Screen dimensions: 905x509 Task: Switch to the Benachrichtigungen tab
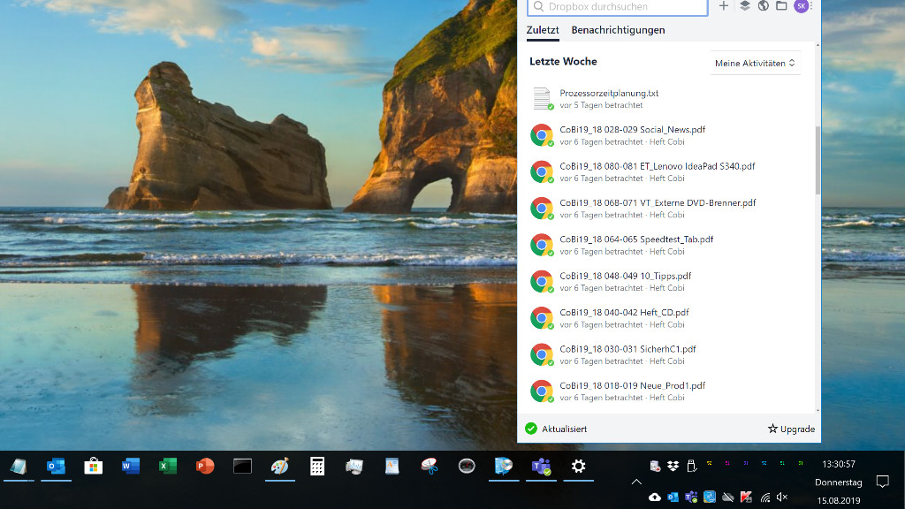coord(618,30)
